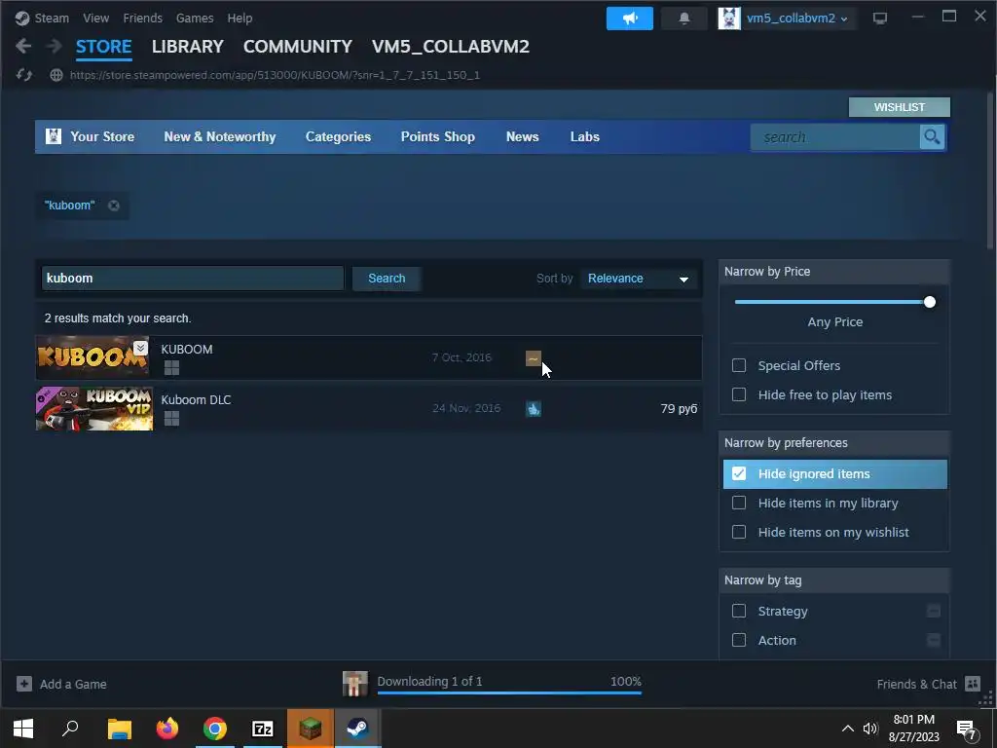
Task: Check Hide free to play items
Action: pos(739,394)
